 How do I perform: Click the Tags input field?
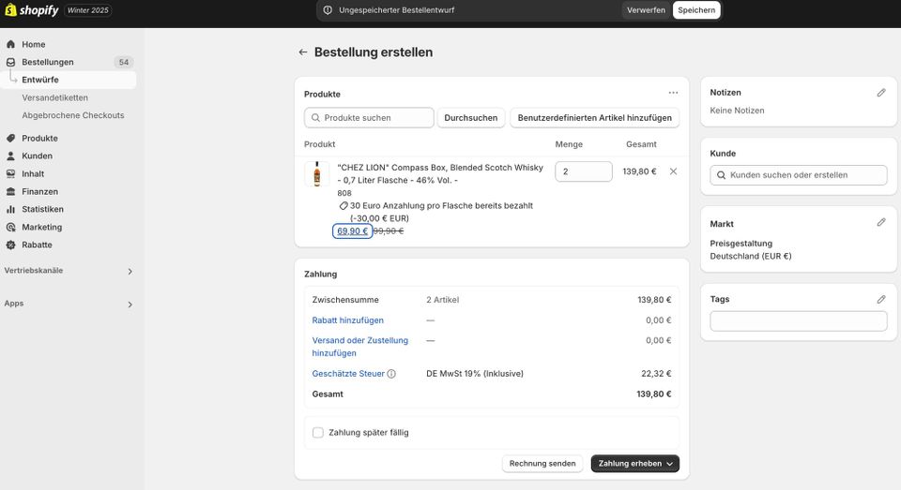point(798,321)
